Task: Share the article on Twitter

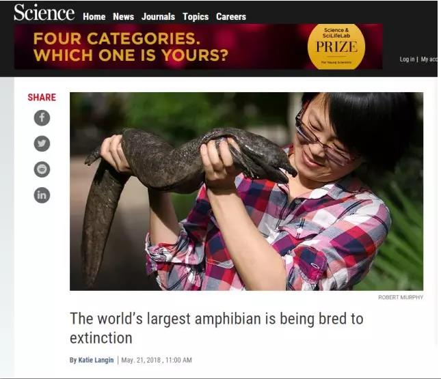Action: click(42, 143)
